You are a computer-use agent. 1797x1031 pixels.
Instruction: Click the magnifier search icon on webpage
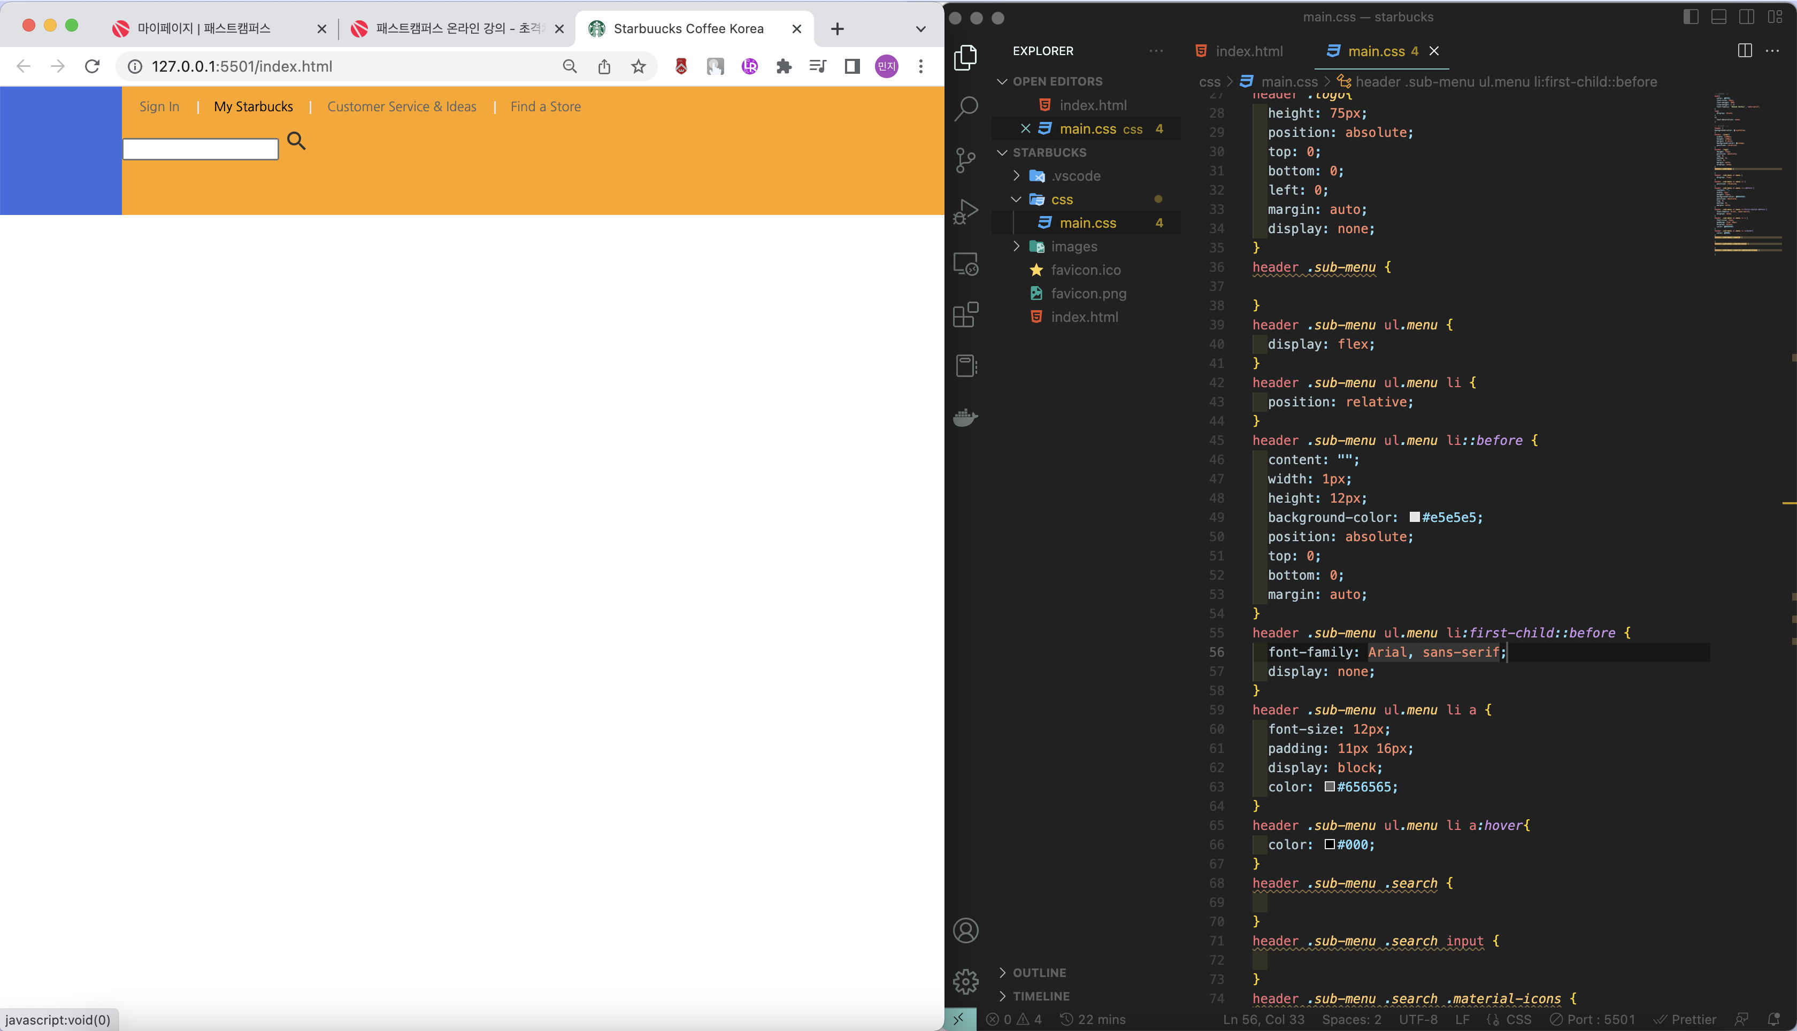pos(296,141)
